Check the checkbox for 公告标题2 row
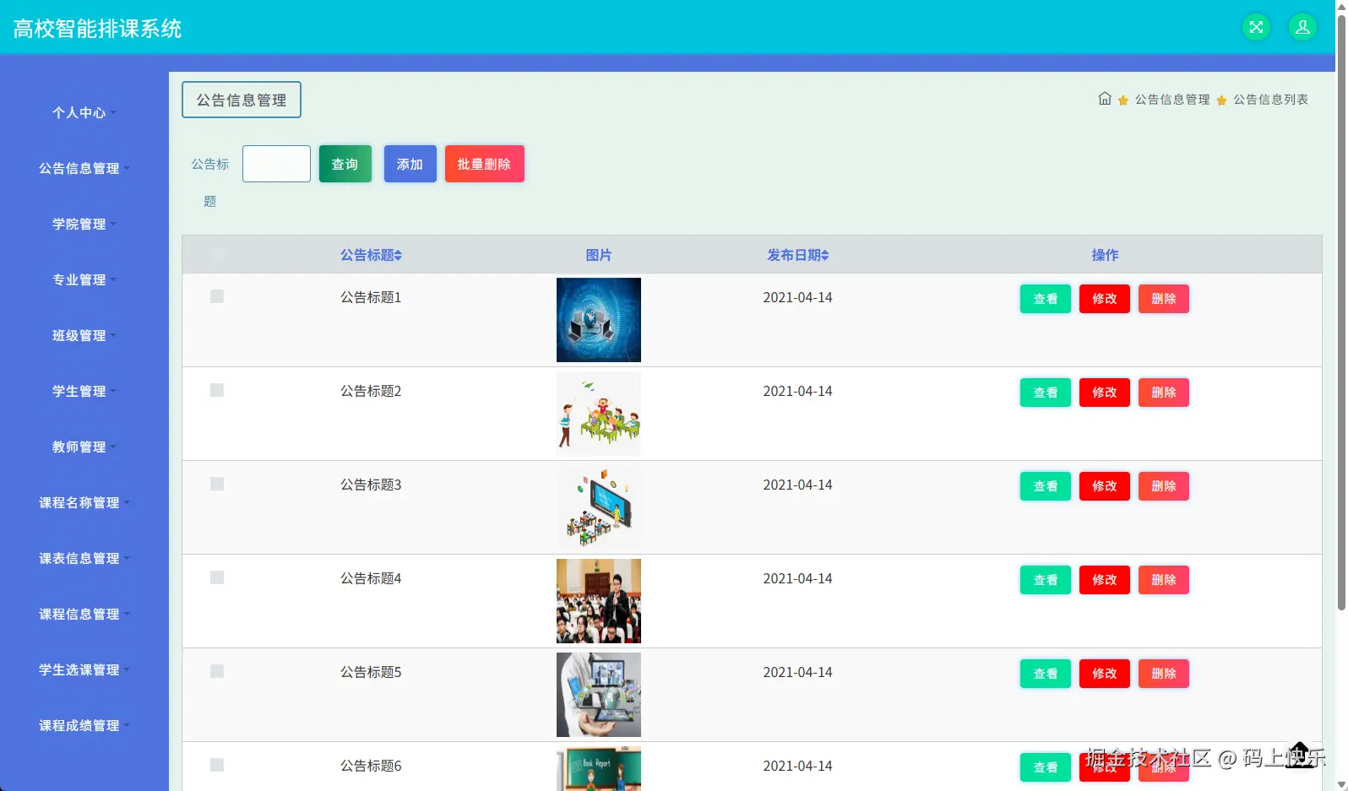Viewport: 1348px width, 791px height. coord(217,390)
